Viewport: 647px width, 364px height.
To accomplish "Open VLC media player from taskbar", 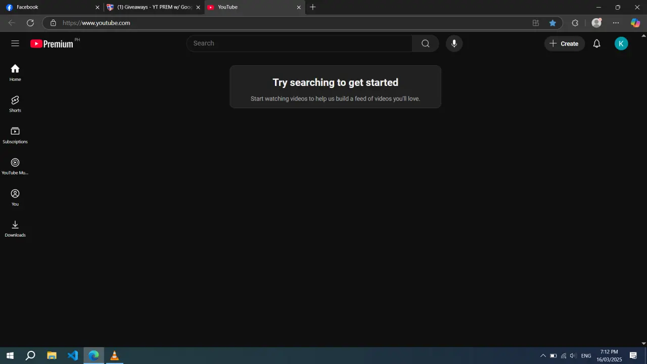I will [115, 355].
